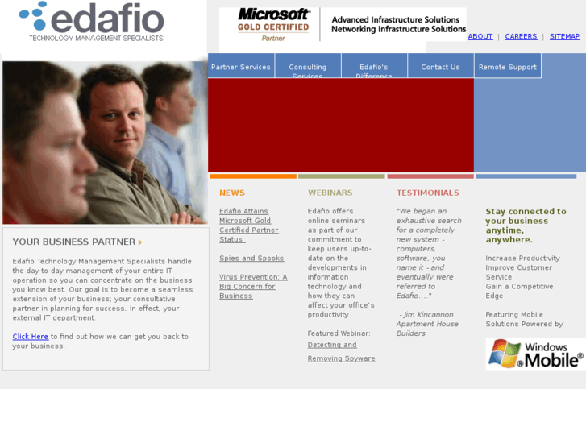Click the NEWS heading
586x439 pixels.
click(232, 193)
